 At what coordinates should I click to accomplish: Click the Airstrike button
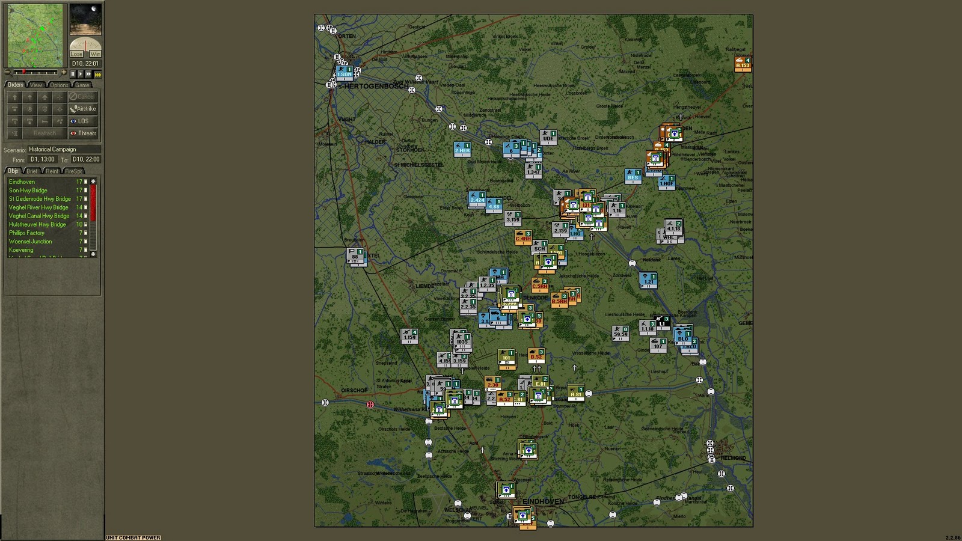pyautogui.click(x=83, y=109)
